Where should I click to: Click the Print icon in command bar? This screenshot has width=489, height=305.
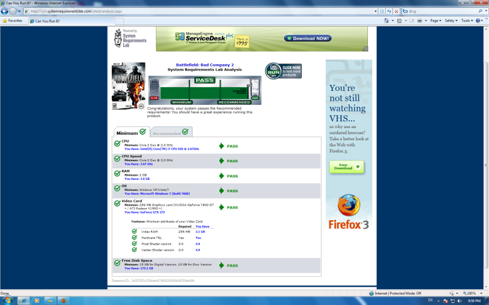(420, 20)
